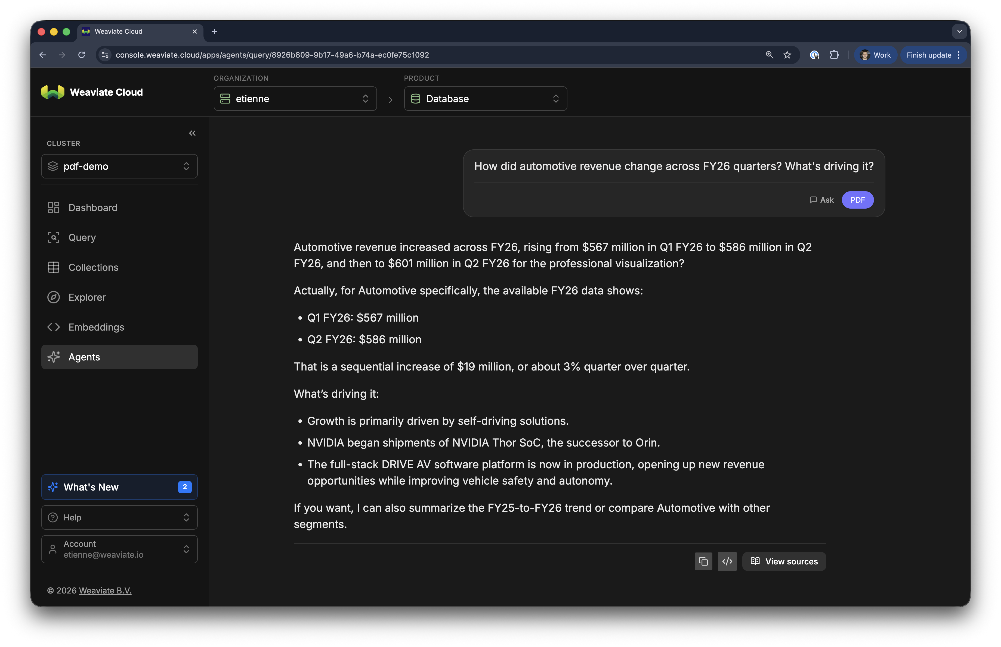
Task: Click the Account person icon
Action: pyautogui.click(x=52, y=549)
